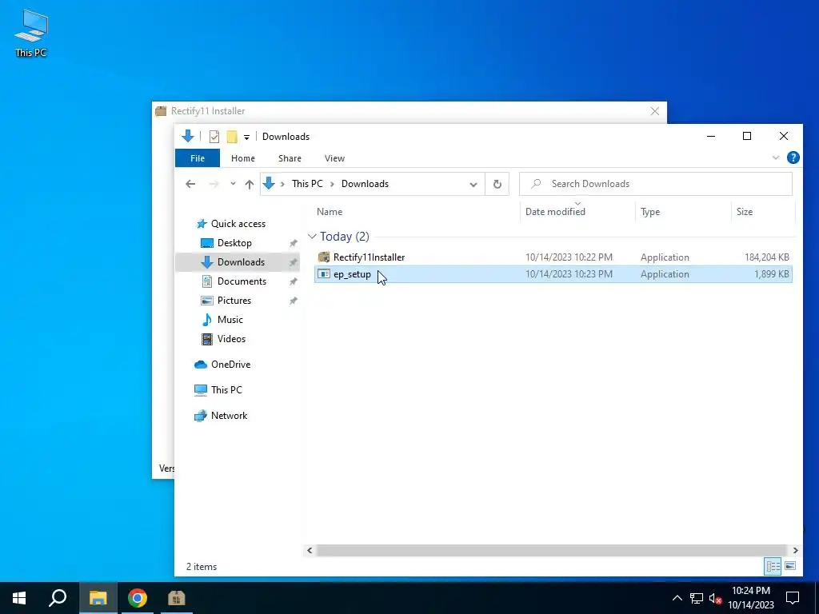The width and height of the screenshot is (819, 614).
Task: Click the horizontal scrollbar left arrow
Action: tap(310, 550)
